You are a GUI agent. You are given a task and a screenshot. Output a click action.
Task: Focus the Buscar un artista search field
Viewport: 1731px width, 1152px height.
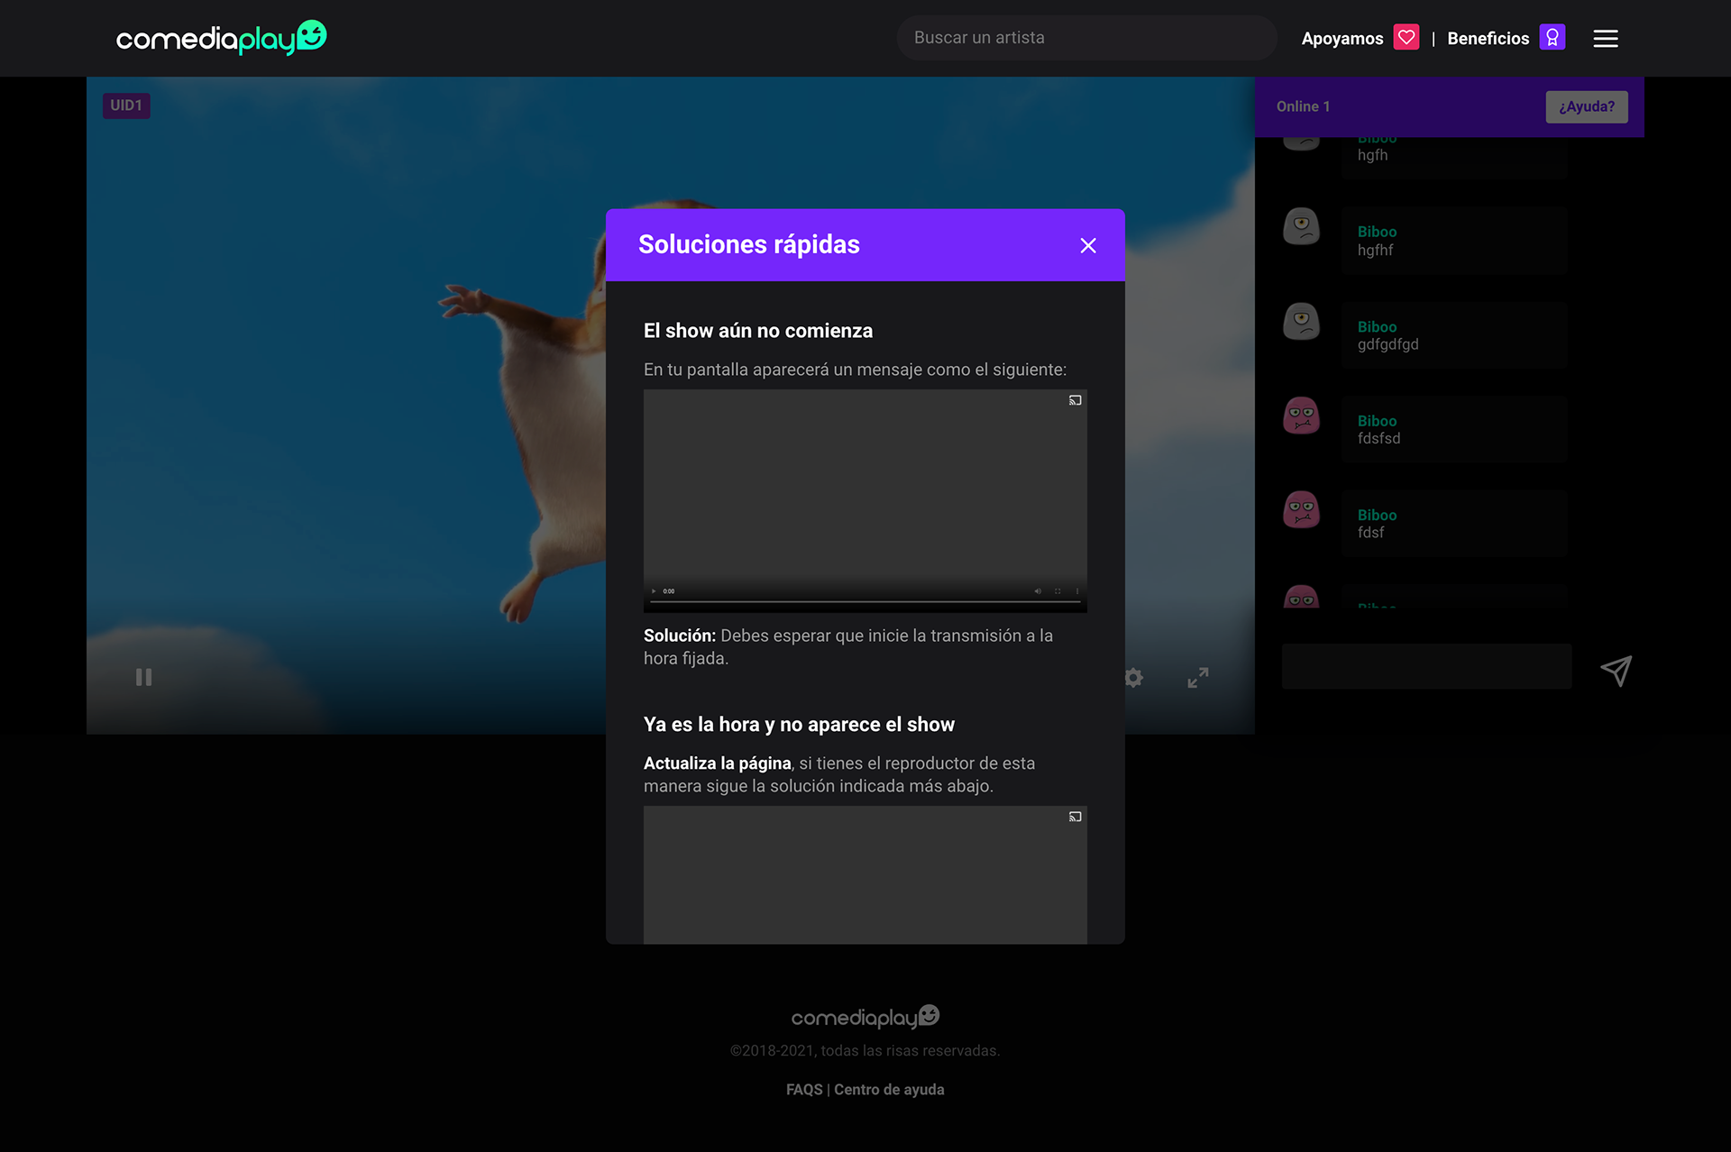1086,38
